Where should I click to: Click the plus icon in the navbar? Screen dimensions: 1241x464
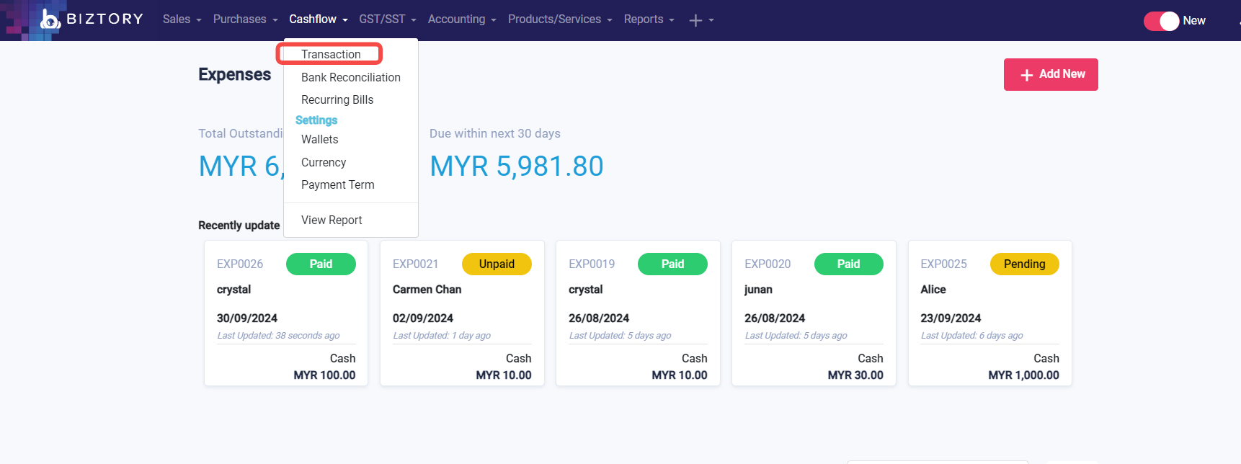click(695, 21)
